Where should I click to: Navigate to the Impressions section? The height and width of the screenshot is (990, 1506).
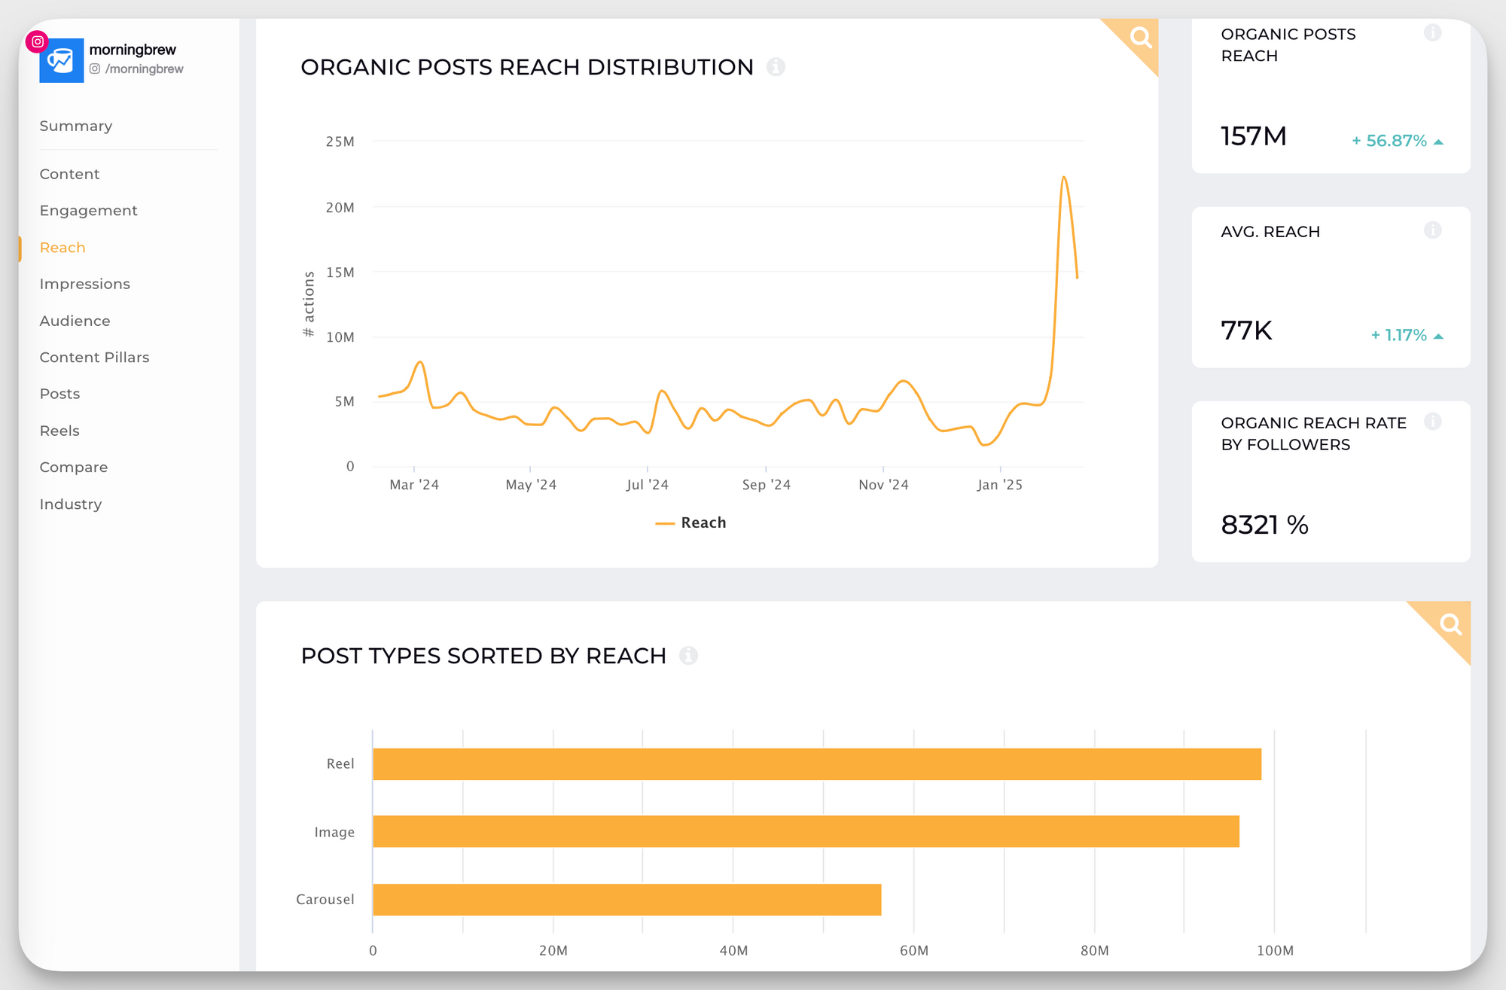click(84, 283)
